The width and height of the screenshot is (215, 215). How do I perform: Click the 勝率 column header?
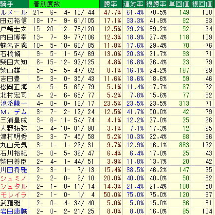[110, 4]
